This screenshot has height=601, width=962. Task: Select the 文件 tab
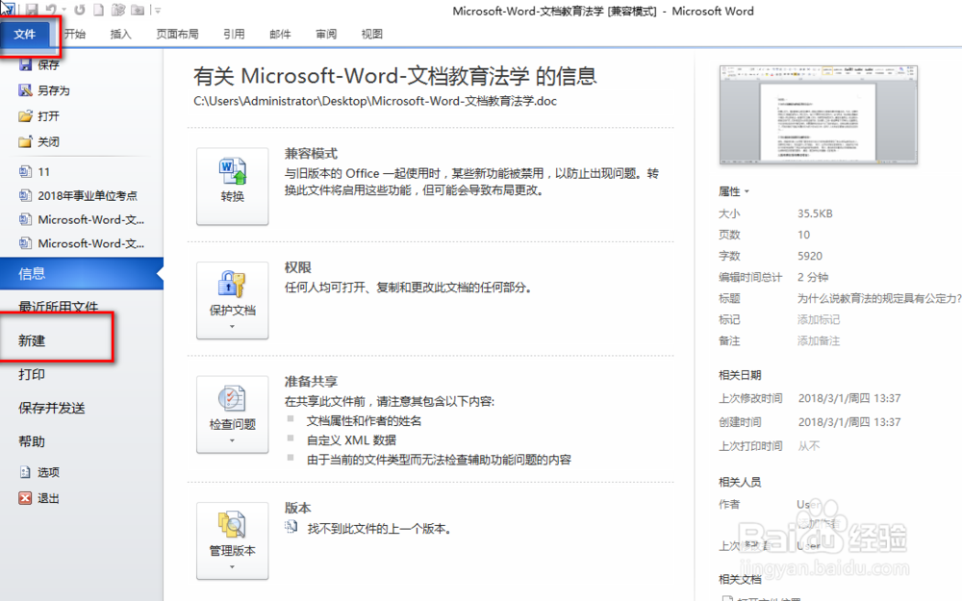coord(25,35)
